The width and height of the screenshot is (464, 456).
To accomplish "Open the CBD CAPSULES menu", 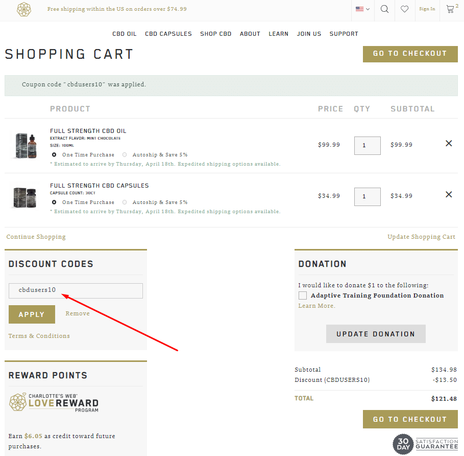I will (168, 34).
